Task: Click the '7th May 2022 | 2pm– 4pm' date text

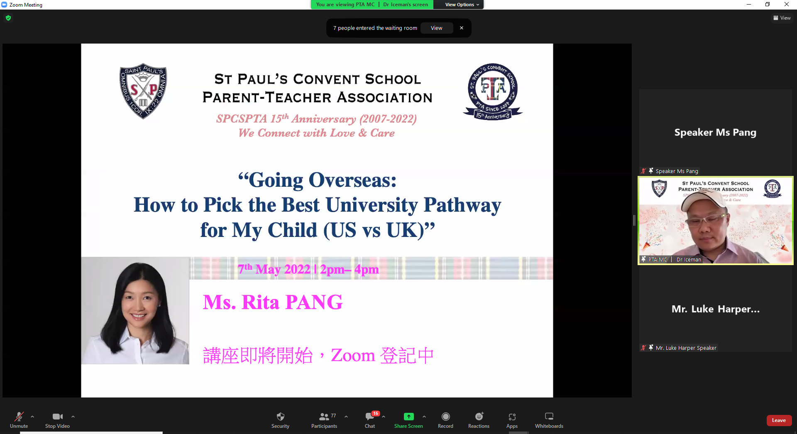Action: (308, 269)
